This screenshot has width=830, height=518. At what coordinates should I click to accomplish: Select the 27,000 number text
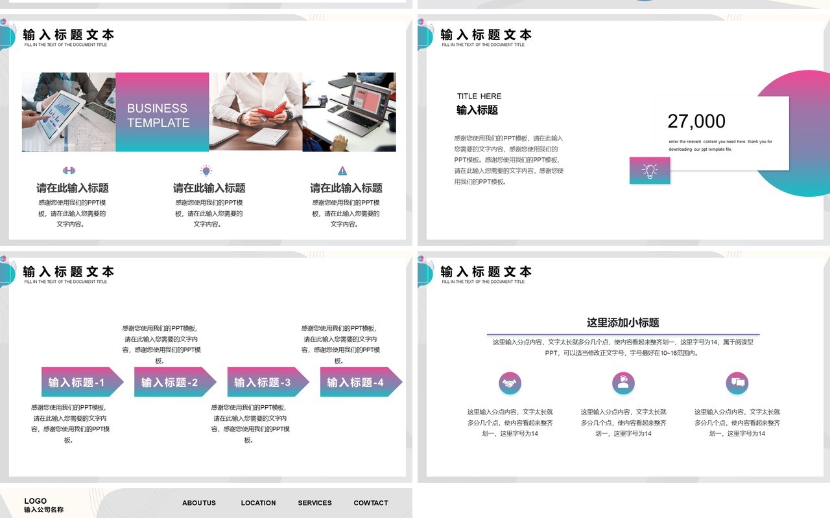pos(696,121)
